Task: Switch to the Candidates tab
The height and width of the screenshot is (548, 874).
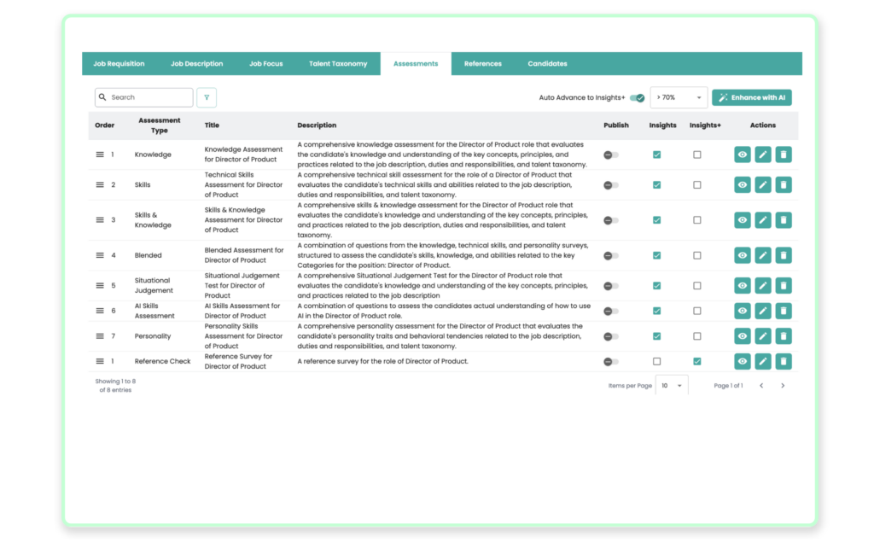Action: coord(547,64)
